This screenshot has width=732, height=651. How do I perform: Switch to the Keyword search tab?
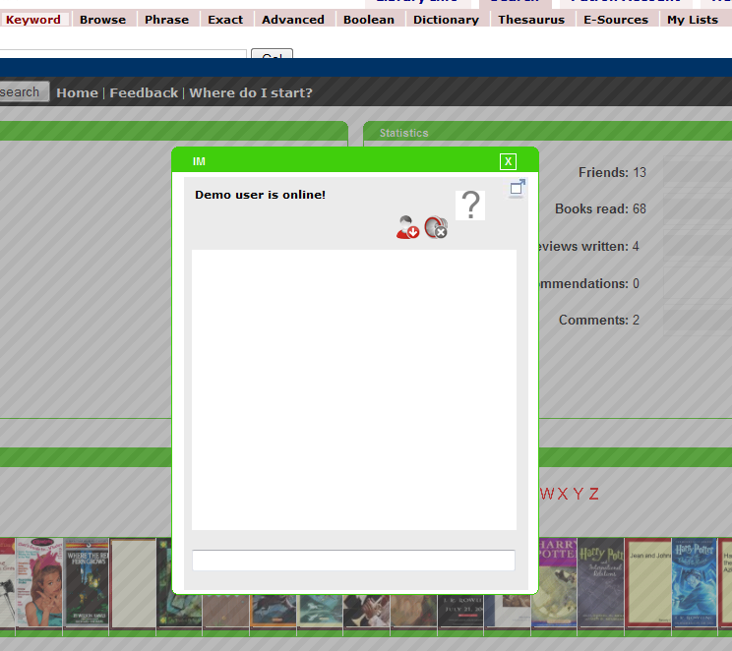point(33,20)
